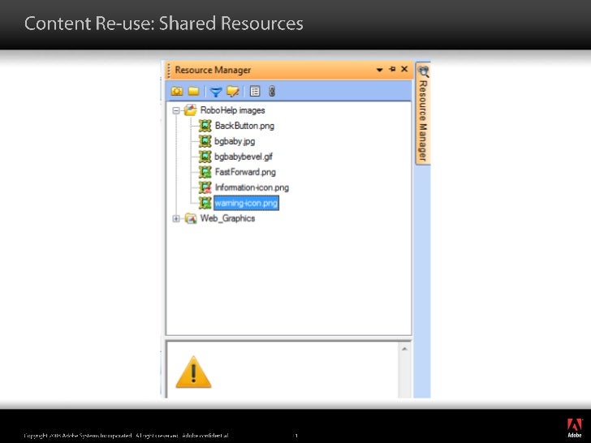591x443 pixels.
Task: Click the link view toolbar icon
Action: (272, 91)
